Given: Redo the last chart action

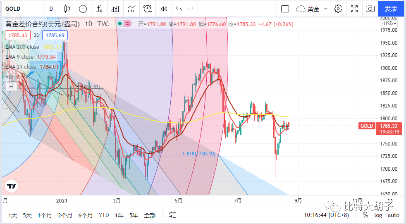Looking at the screenshot, I should pos(190,9).
